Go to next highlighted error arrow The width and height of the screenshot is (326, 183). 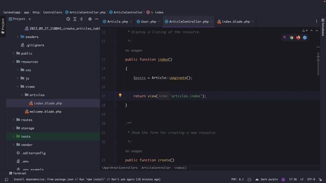tap(317, 30)
